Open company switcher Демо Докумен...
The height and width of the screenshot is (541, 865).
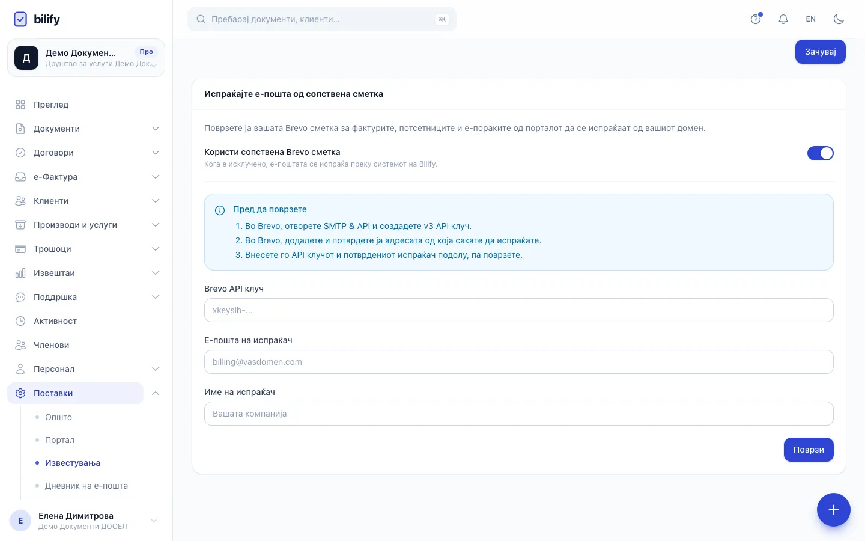pyautogui.click(x=86, y=58)
